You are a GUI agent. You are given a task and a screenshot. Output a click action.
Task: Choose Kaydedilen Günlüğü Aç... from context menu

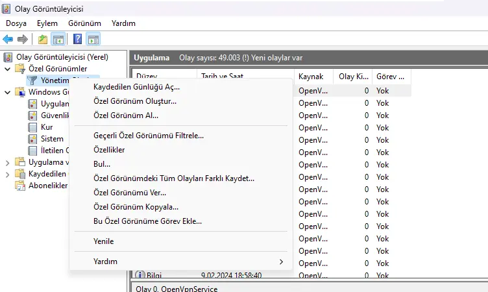[x=181, y=87]
